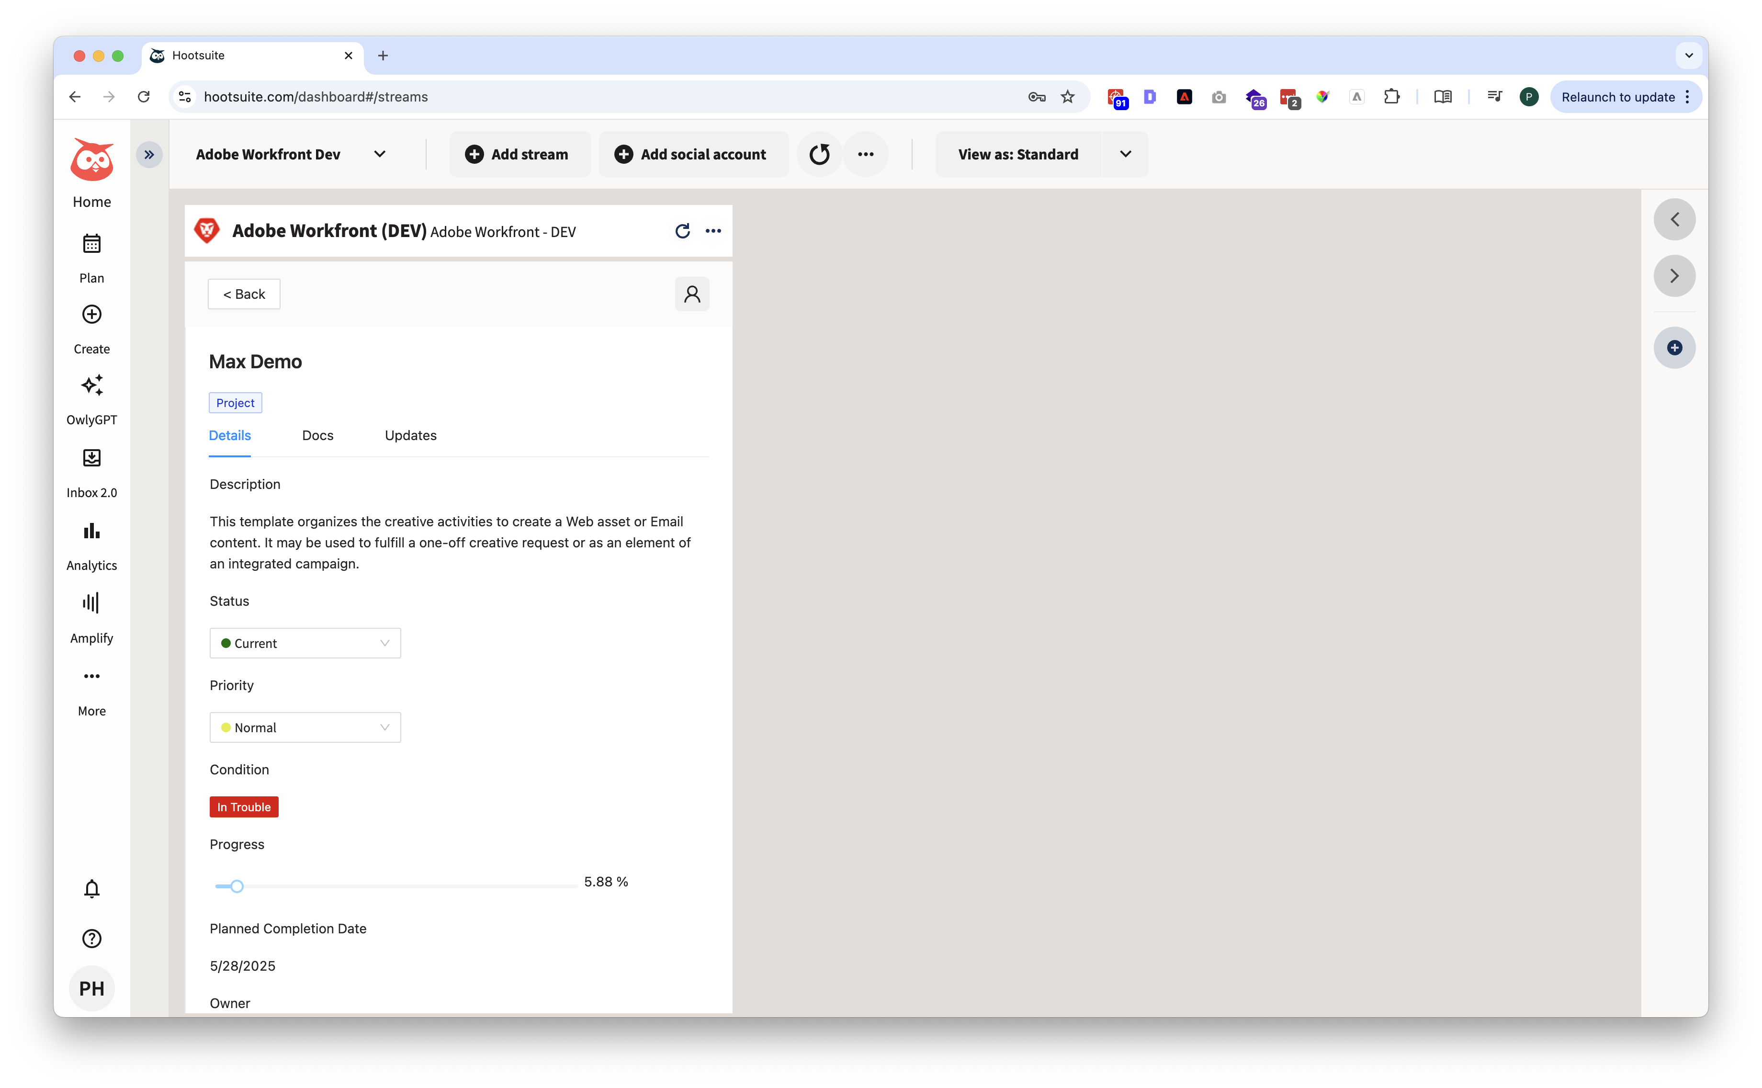Click the Project type tag
1762x1088 pixels.
tap(235, 403)
